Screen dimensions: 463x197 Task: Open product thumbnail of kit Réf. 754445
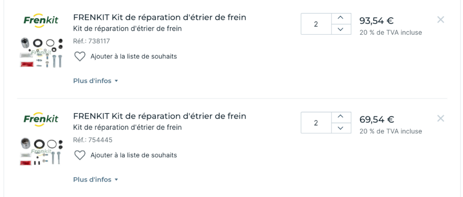(41, 151)
